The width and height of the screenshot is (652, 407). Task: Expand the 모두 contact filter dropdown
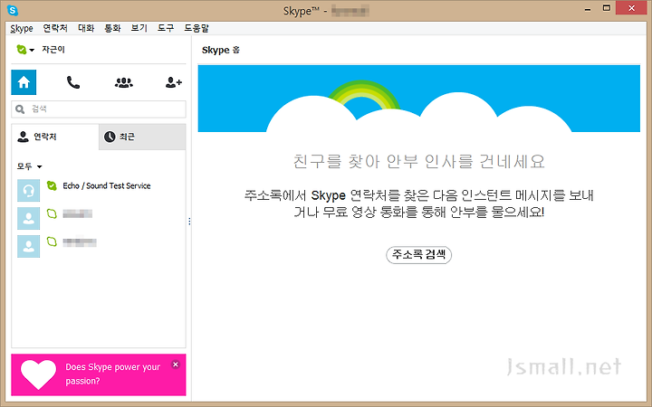point(30,166)
